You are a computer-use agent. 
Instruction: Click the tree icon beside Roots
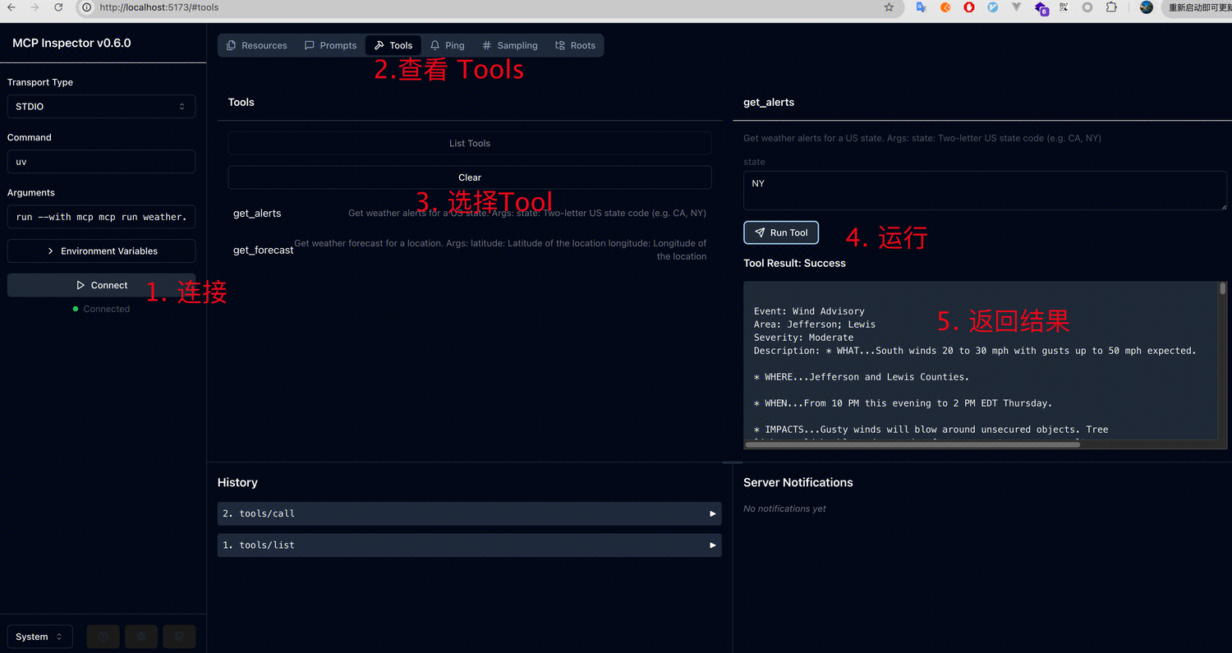[x=562, y=45]
